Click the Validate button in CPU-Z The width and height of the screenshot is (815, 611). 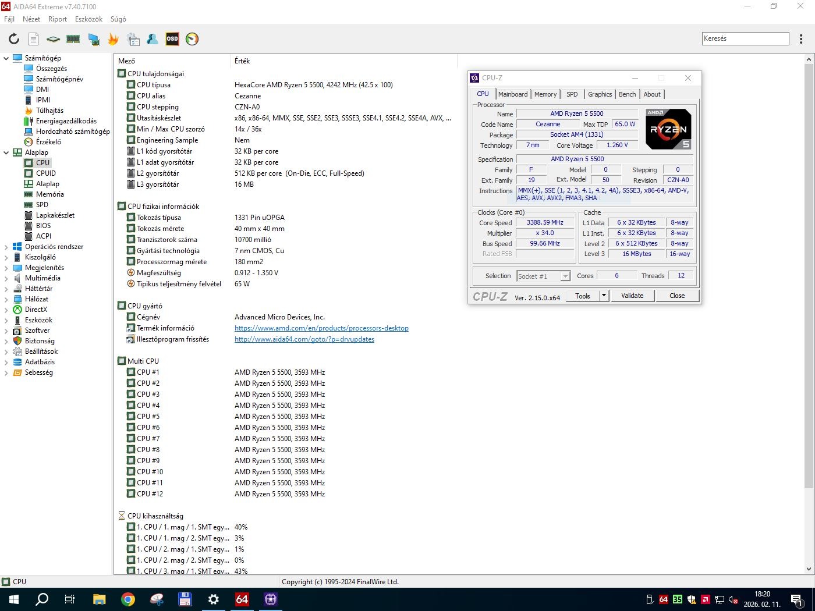pyautogui.click(x=632, y=296)
